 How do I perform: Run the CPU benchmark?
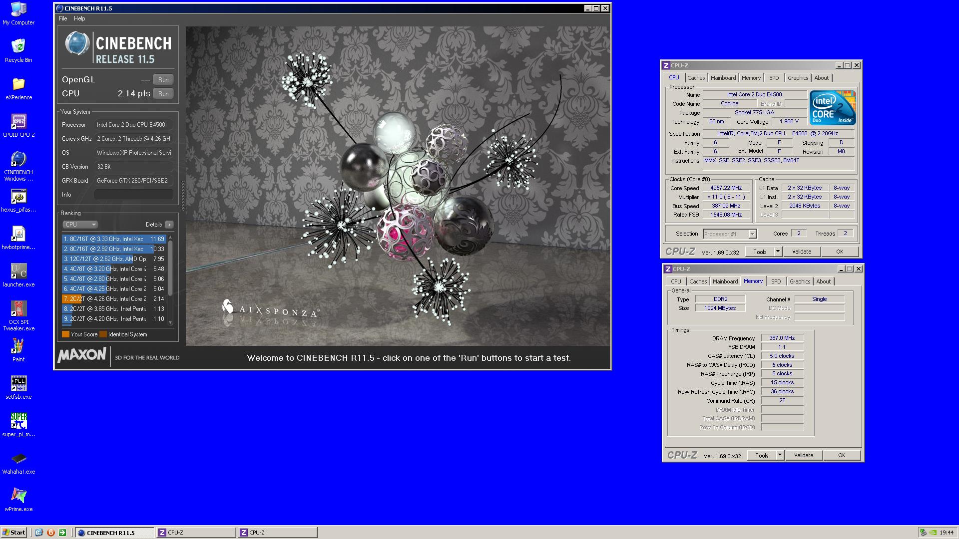pos(163,94)
